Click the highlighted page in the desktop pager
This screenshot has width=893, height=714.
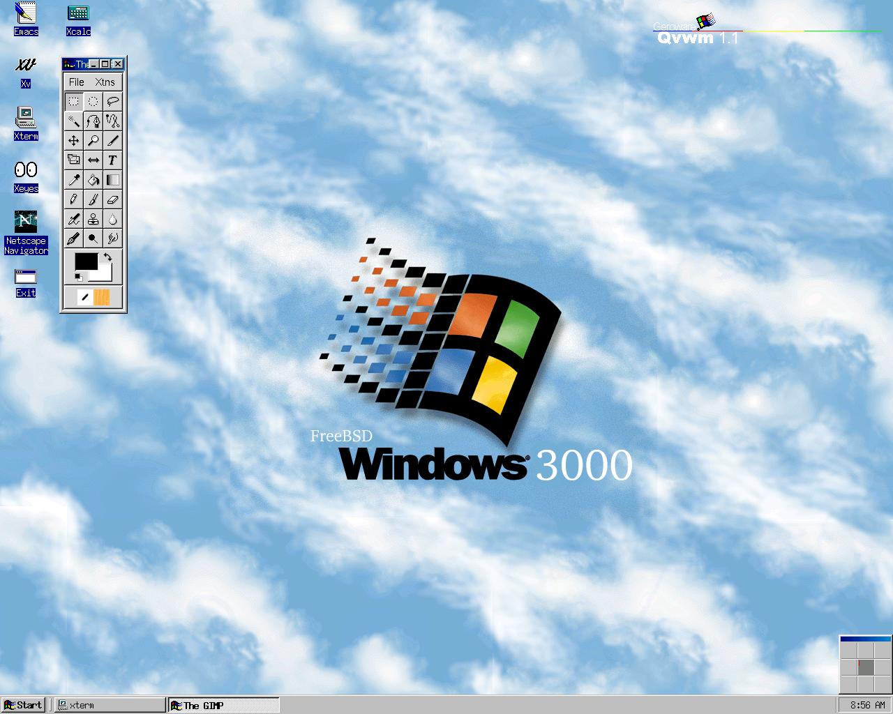866,667
